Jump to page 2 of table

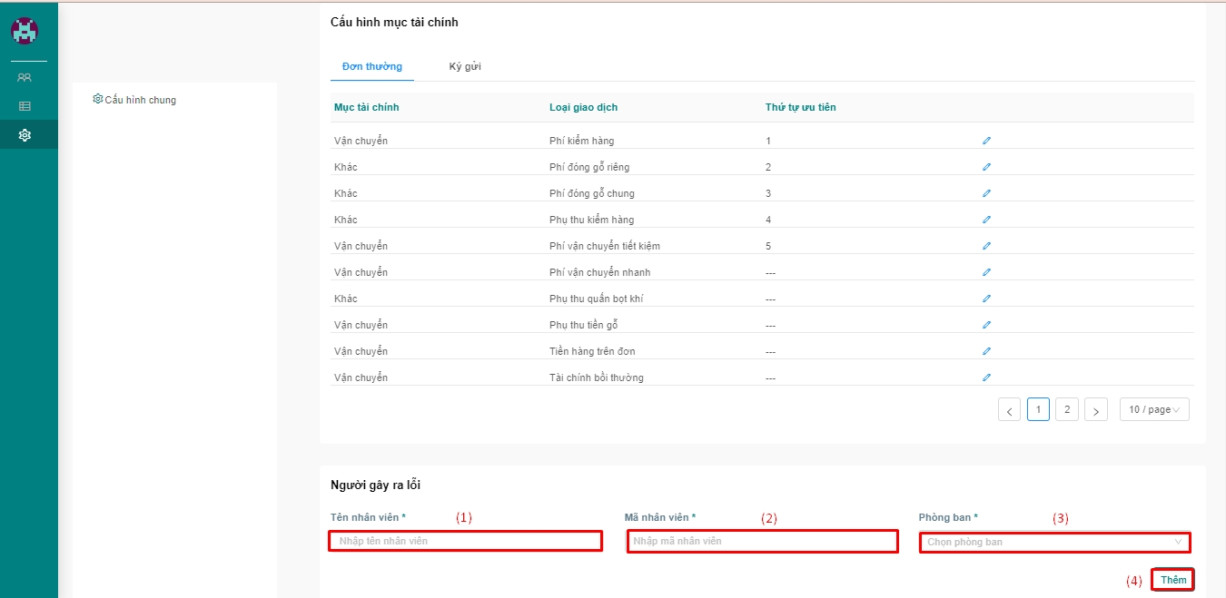pyautogui.click(x=1067, y=410)
